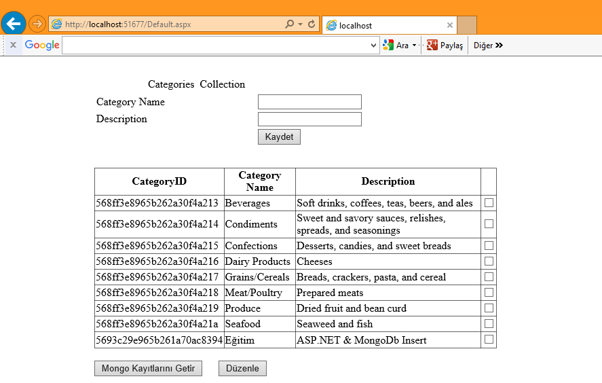The image size is (602, 383).
Task: Select the Seafood row checkbox
Action: tap(489, 323)
